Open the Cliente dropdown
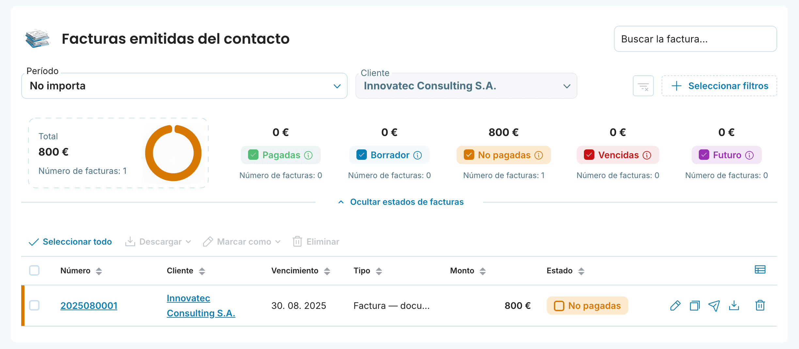799x349 pixels. coord(466,86)
